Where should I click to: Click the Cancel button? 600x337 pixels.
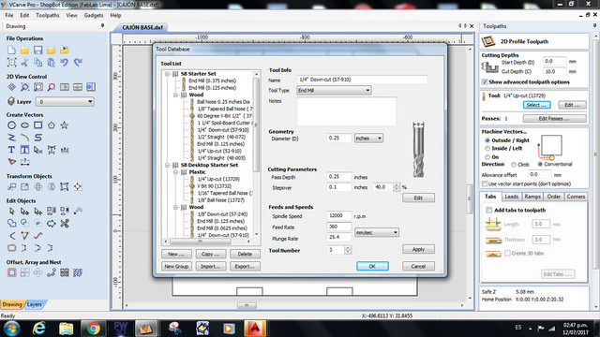[x=418, y=266]
